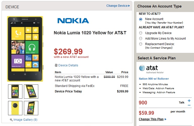The image size is (194, 126).
Task: Click the Nokia brand logo
Action: 73,21
